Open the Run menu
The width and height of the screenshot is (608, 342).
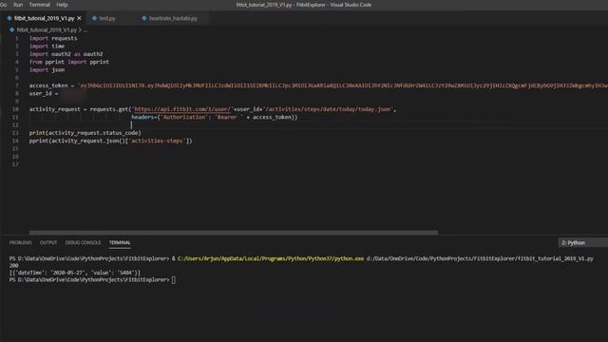click(x=18, y=5)
